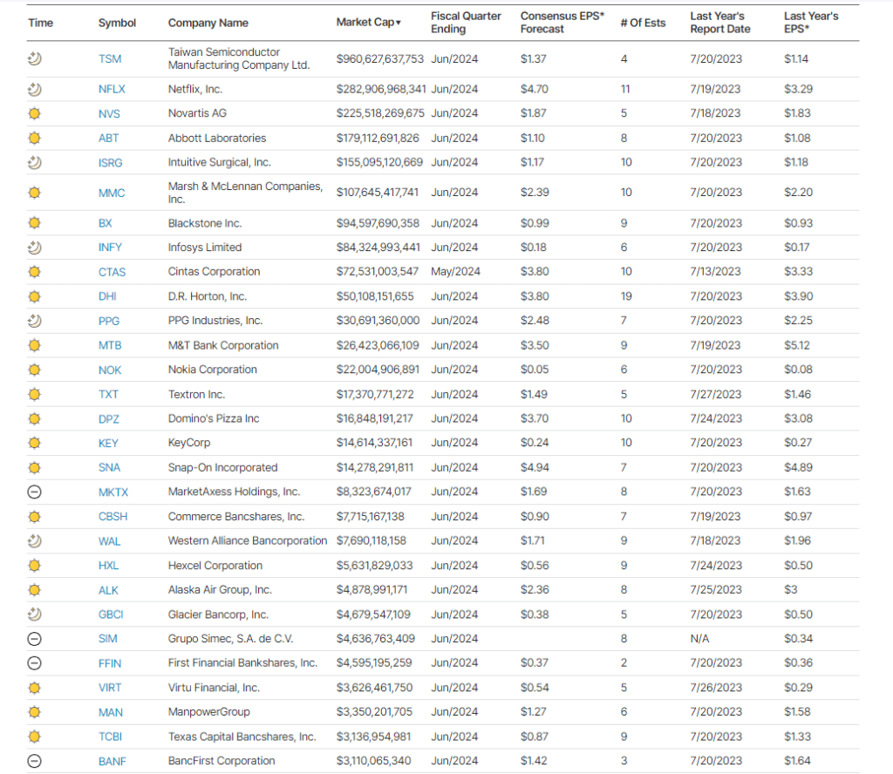893x774 pixels.
Task: Click market cap $960,627,637,753
Action: pos(380,58)
